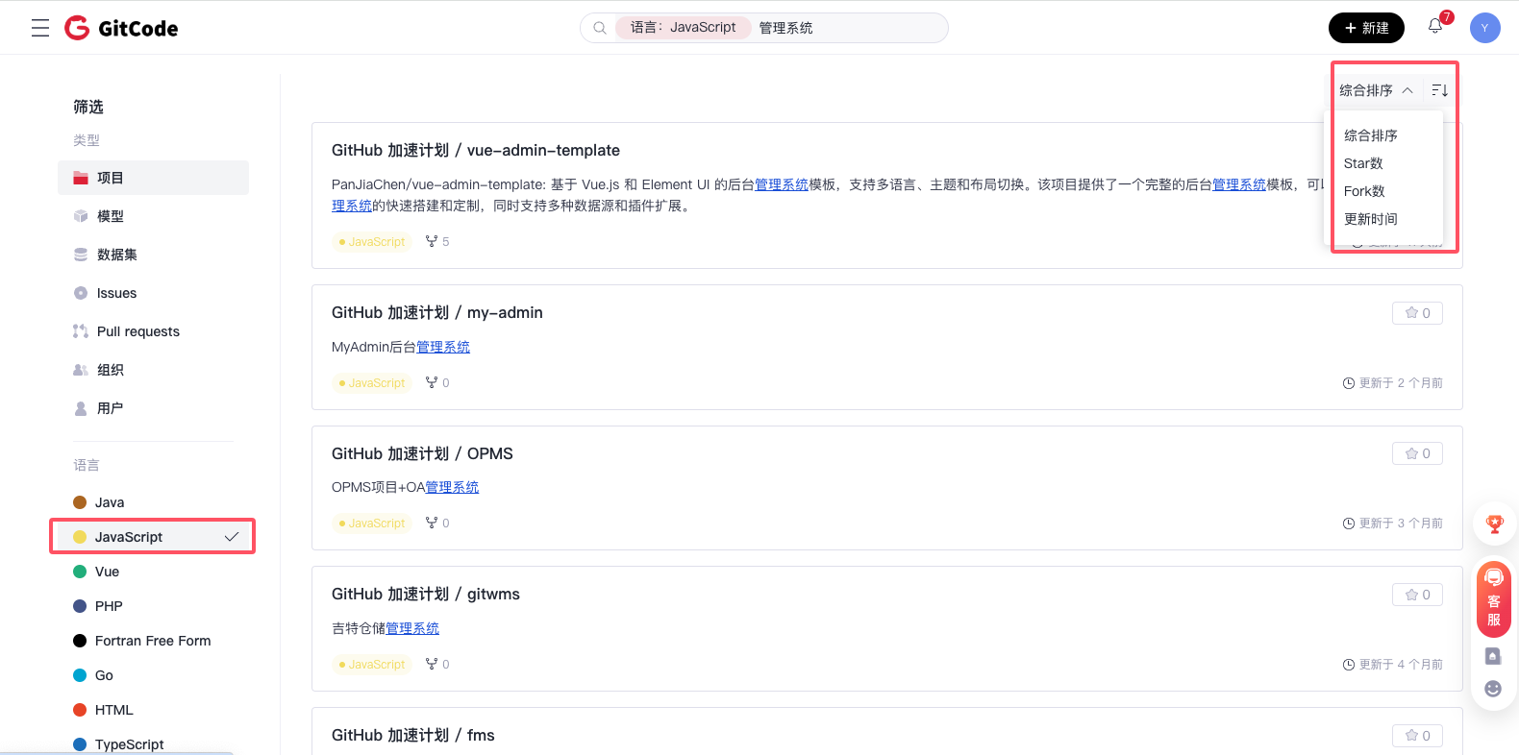1519x755 pixels.
Task: Toggle the sort direction icon
Action: (x=1439, y=90)
